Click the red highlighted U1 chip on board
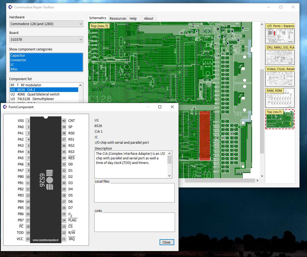The width and height of the screenshot is (307, 257). [x=205, y=136]
